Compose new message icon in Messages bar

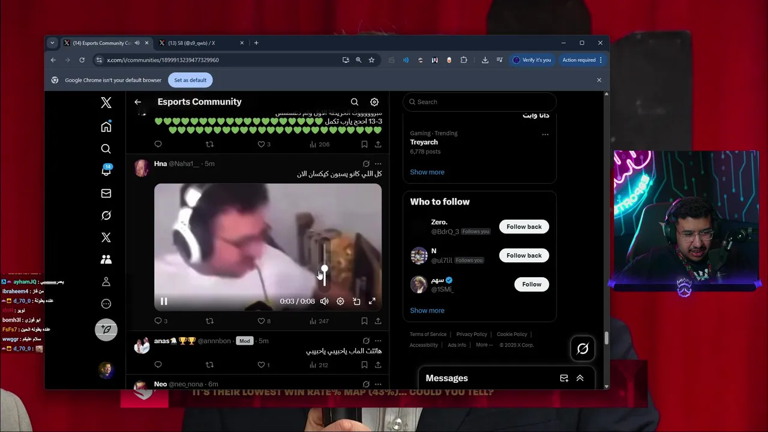pos(564,378)
